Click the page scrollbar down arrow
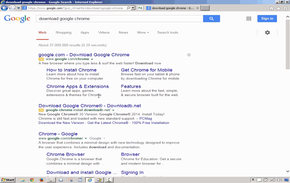The image size is (290, 183). (x=288, y=171)
